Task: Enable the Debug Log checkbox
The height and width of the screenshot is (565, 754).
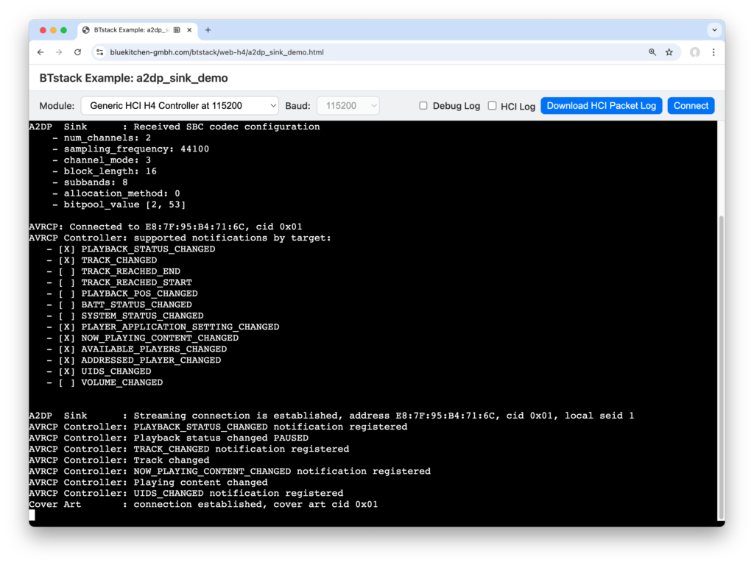Action: coord(423,106)
